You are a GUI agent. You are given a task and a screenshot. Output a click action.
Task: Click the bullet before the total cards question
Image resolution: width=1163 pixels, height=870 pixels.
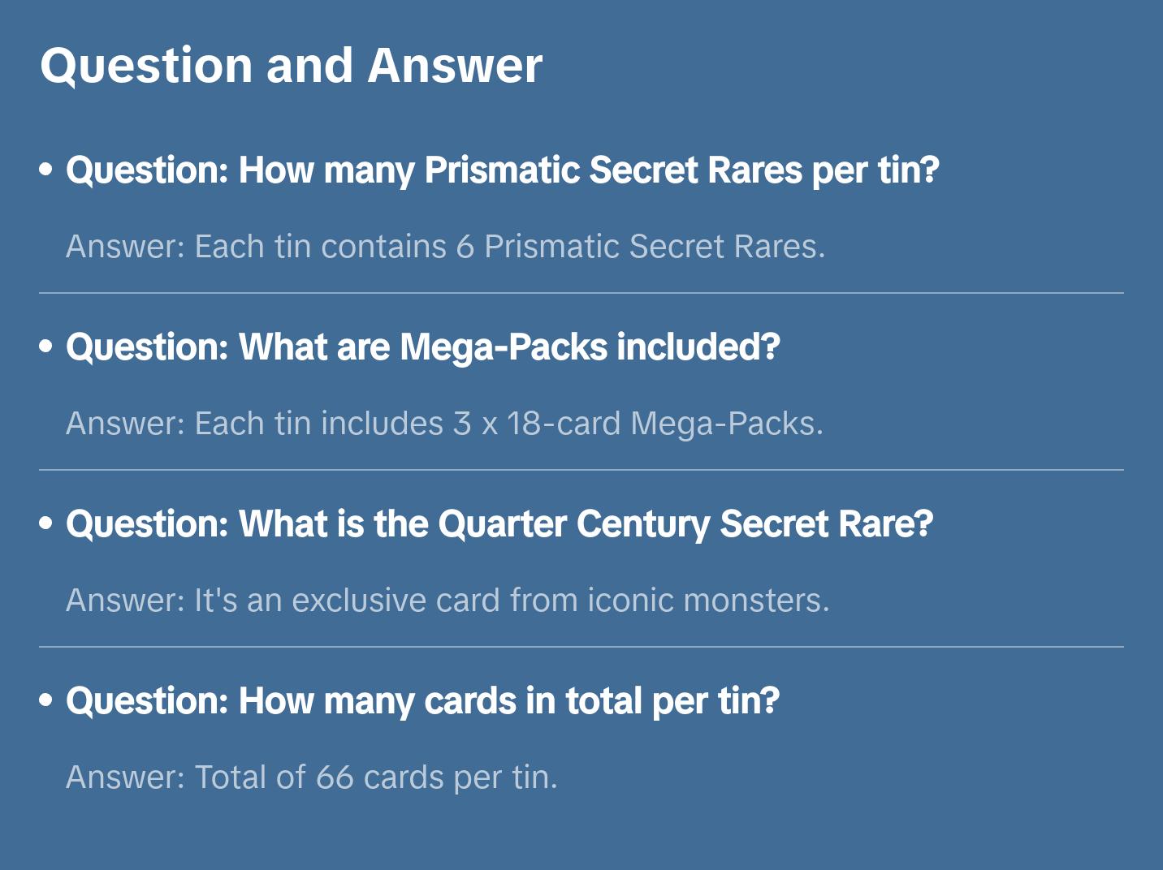pos(46,700)
